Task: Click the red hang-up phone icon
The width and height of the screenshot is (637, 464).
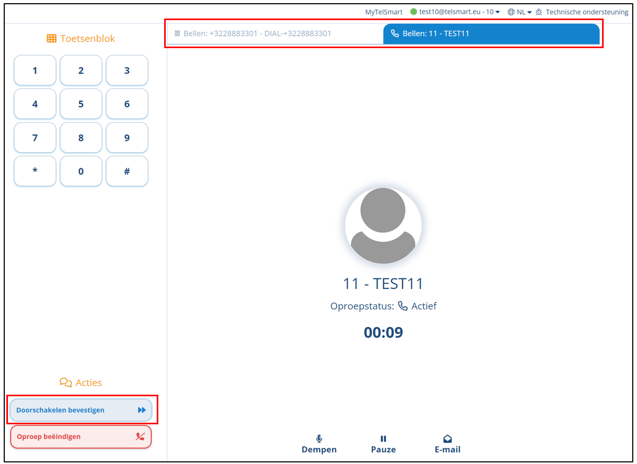Action: point(140,437)
